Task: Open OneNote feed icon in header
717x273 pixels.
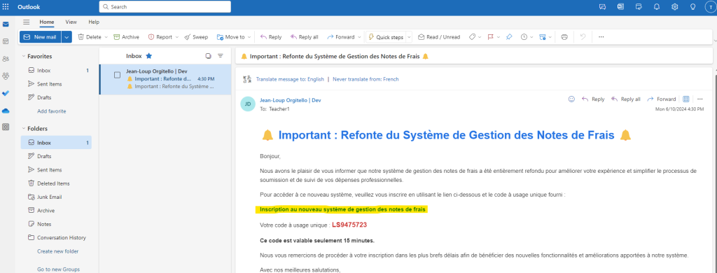Action: coord(620,7)
